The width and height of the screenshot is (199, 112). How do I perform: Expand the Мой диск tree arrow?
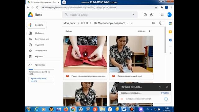27,33
